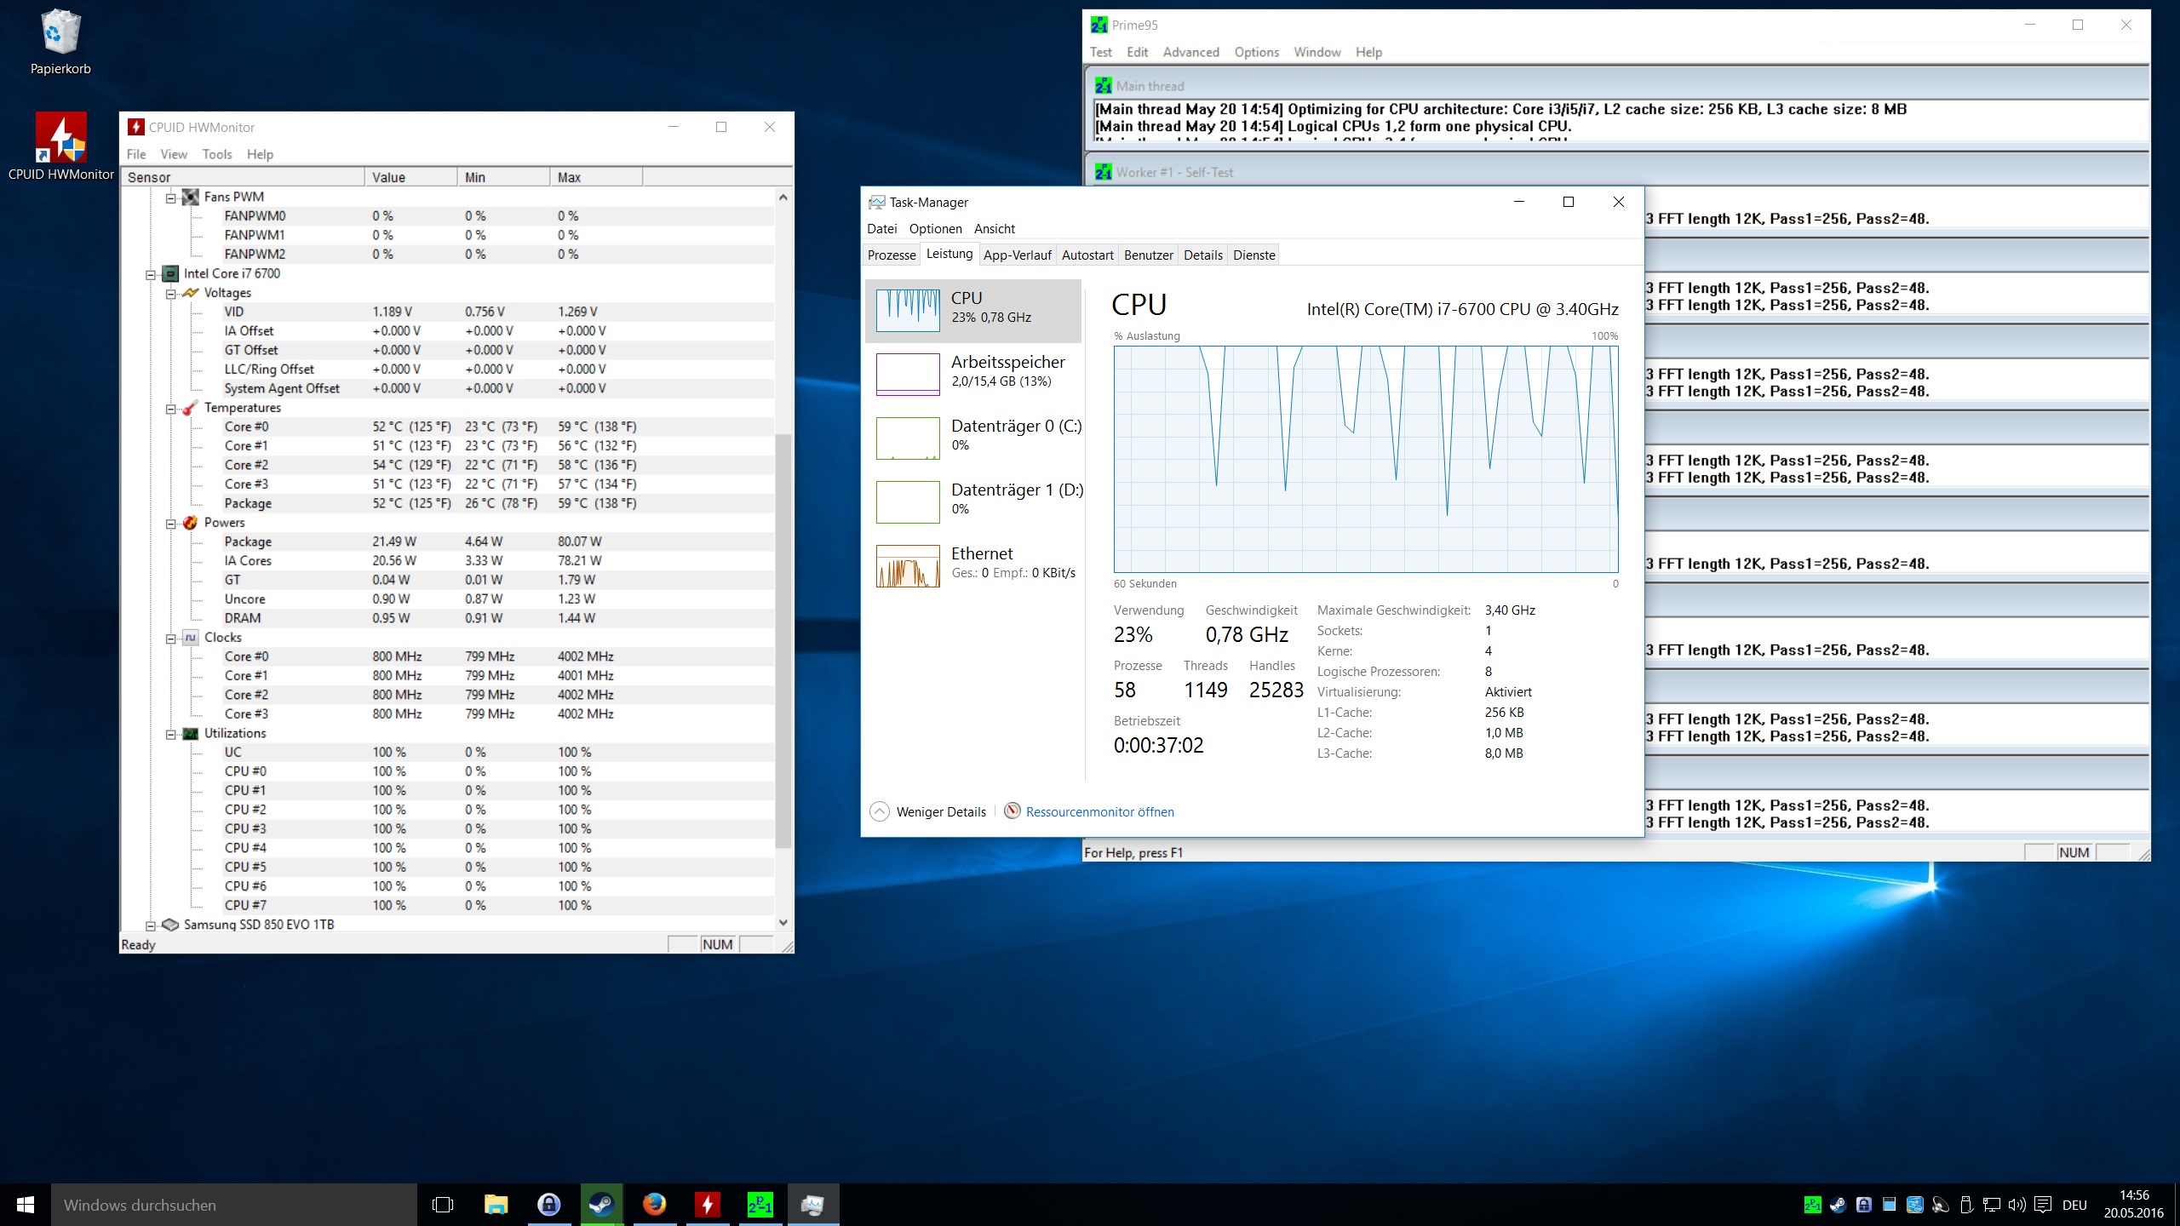Click the Steam icon in taskbar
Viewport: 2180px width, 1226px height.
[602, 1204]
